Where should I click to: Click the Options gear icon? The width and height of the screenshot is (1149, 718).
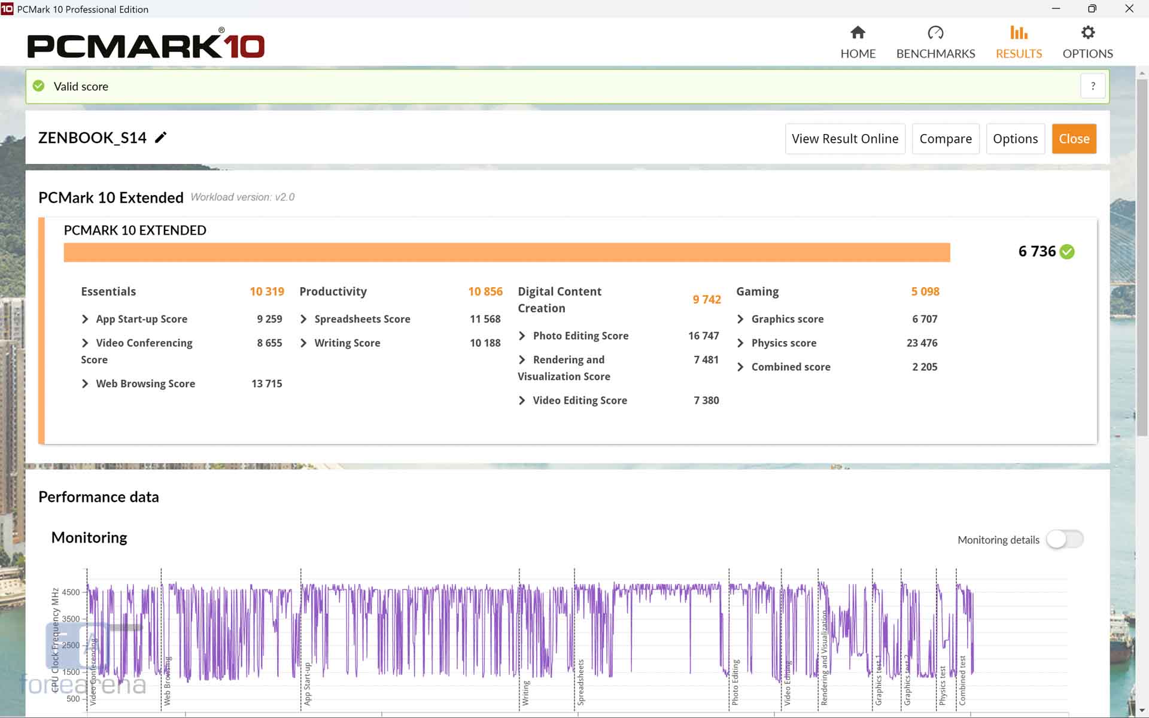pyautogui.click(x=1088, y=32)
